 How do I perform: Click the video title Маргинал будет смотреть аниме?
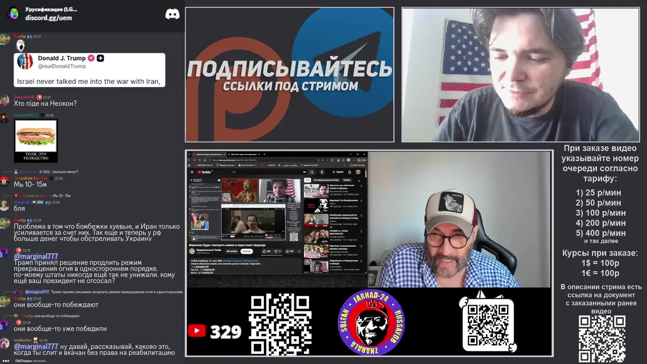tap(227, 245)
